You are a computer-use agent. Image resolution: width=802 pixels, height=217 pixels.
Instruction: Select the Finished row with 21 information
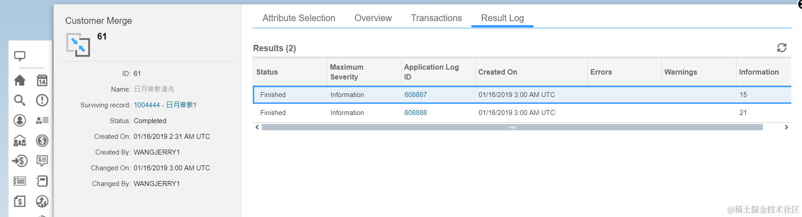[522, 113]
